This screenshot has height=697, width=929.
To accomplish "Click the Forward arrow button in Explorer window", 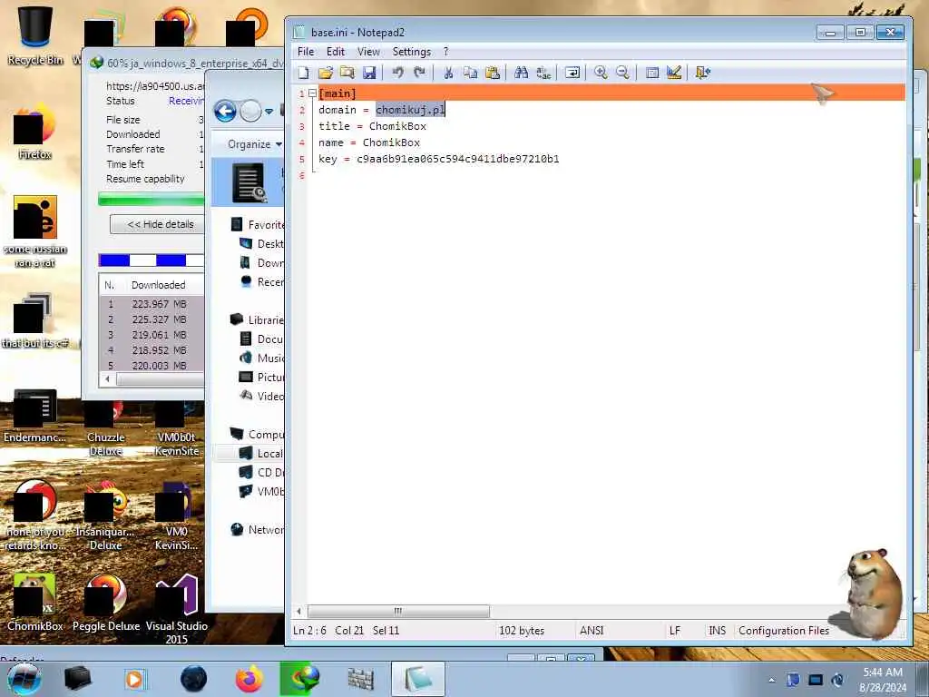I will click(x=250, y=111).
